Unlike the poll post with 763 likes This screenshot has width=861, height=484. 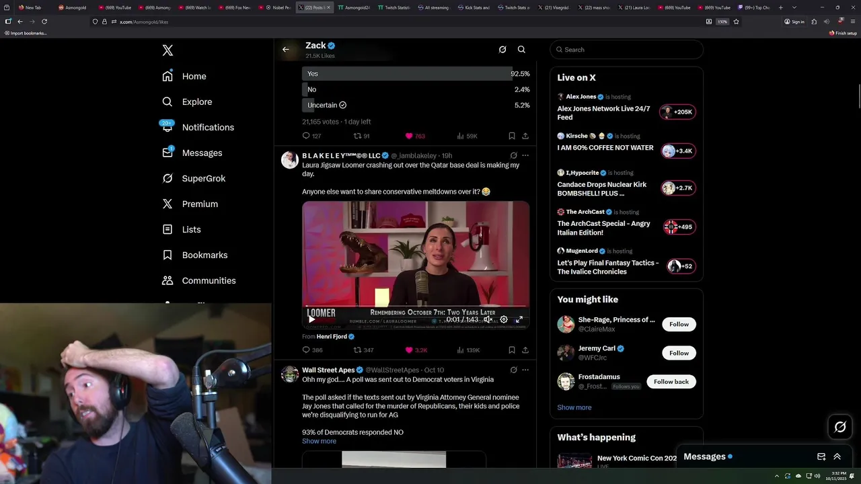pos(414,136)
